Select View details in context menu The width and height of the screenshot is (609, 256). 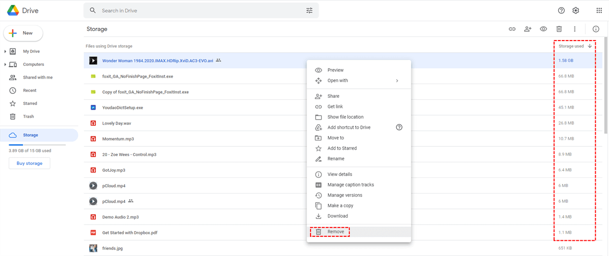point(359,174)
